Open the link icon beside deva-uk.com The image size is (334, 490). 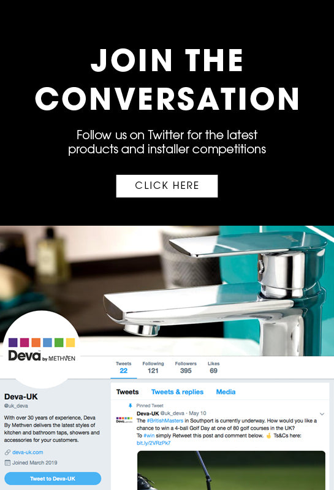(x=7, y=452)
